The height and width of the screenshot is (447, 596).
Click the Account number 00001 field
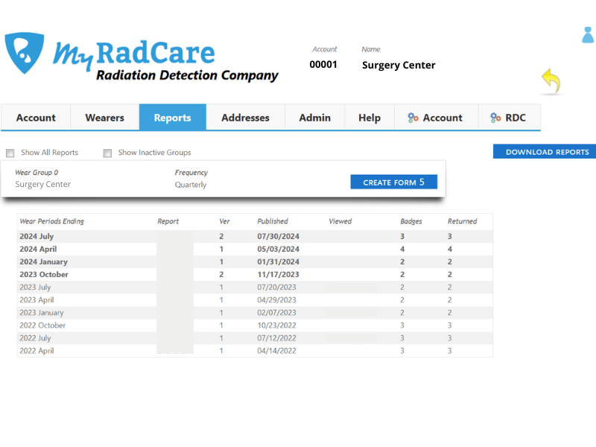coord(323,64)
